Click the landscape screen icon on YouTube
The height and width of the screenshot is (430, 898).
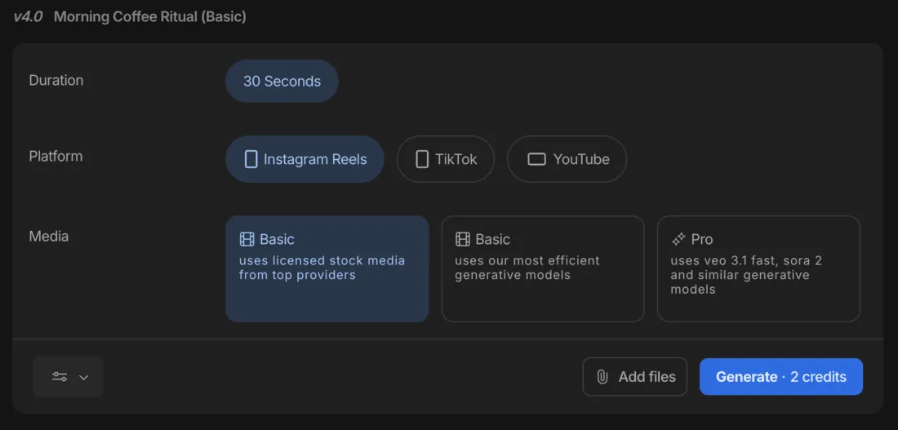coord(536,159)
